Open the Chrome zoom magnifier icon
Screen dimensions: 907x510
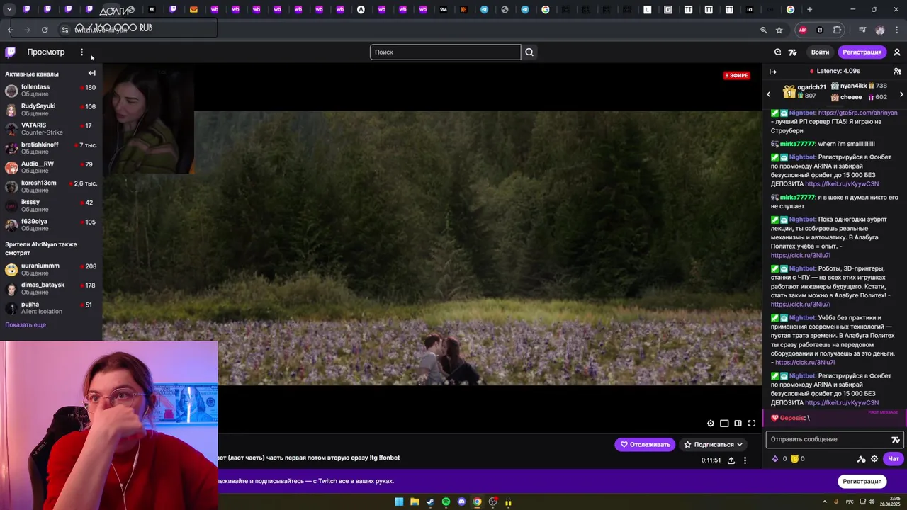763,30
